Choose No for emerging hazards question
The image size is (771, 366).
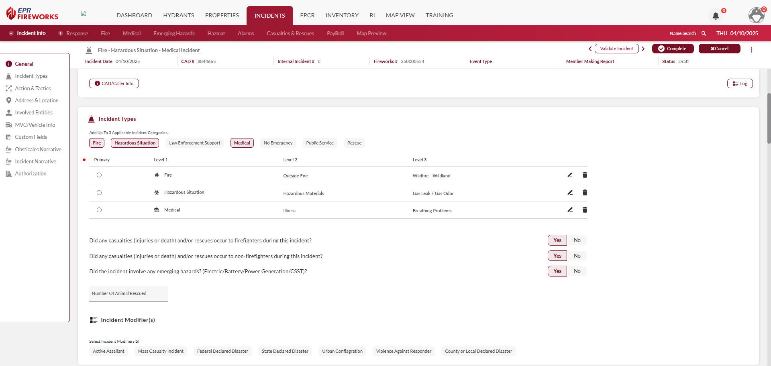point(577,271)
